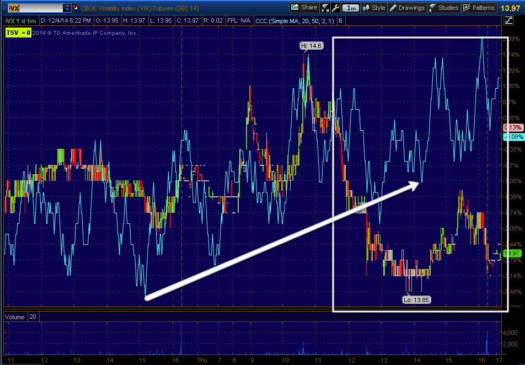Click the C: 13.97 close value
Viewport: 525px width, 365px height.
point(187,21)
